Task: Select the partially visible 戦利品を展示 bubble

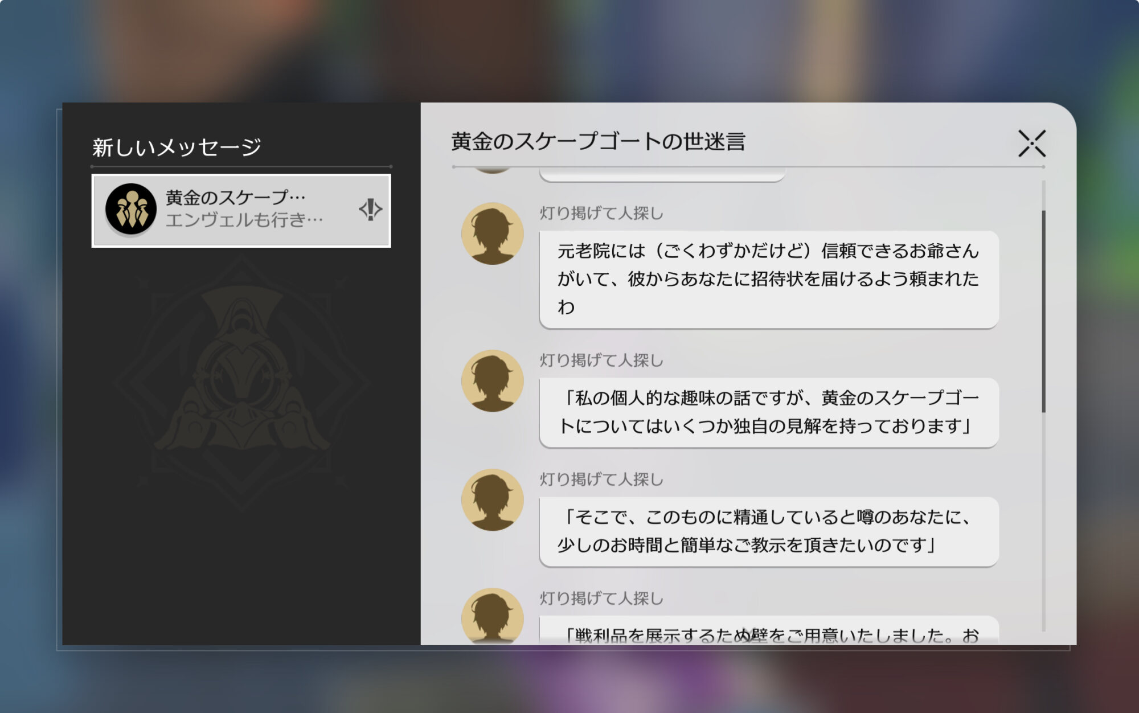Action: pyautogui.click(x=768, y=631)
